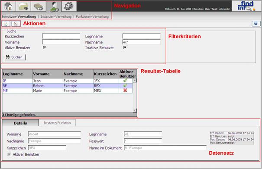Click the Kurzzeichen search field
262x169 pixels.
[x=61, y=36]
